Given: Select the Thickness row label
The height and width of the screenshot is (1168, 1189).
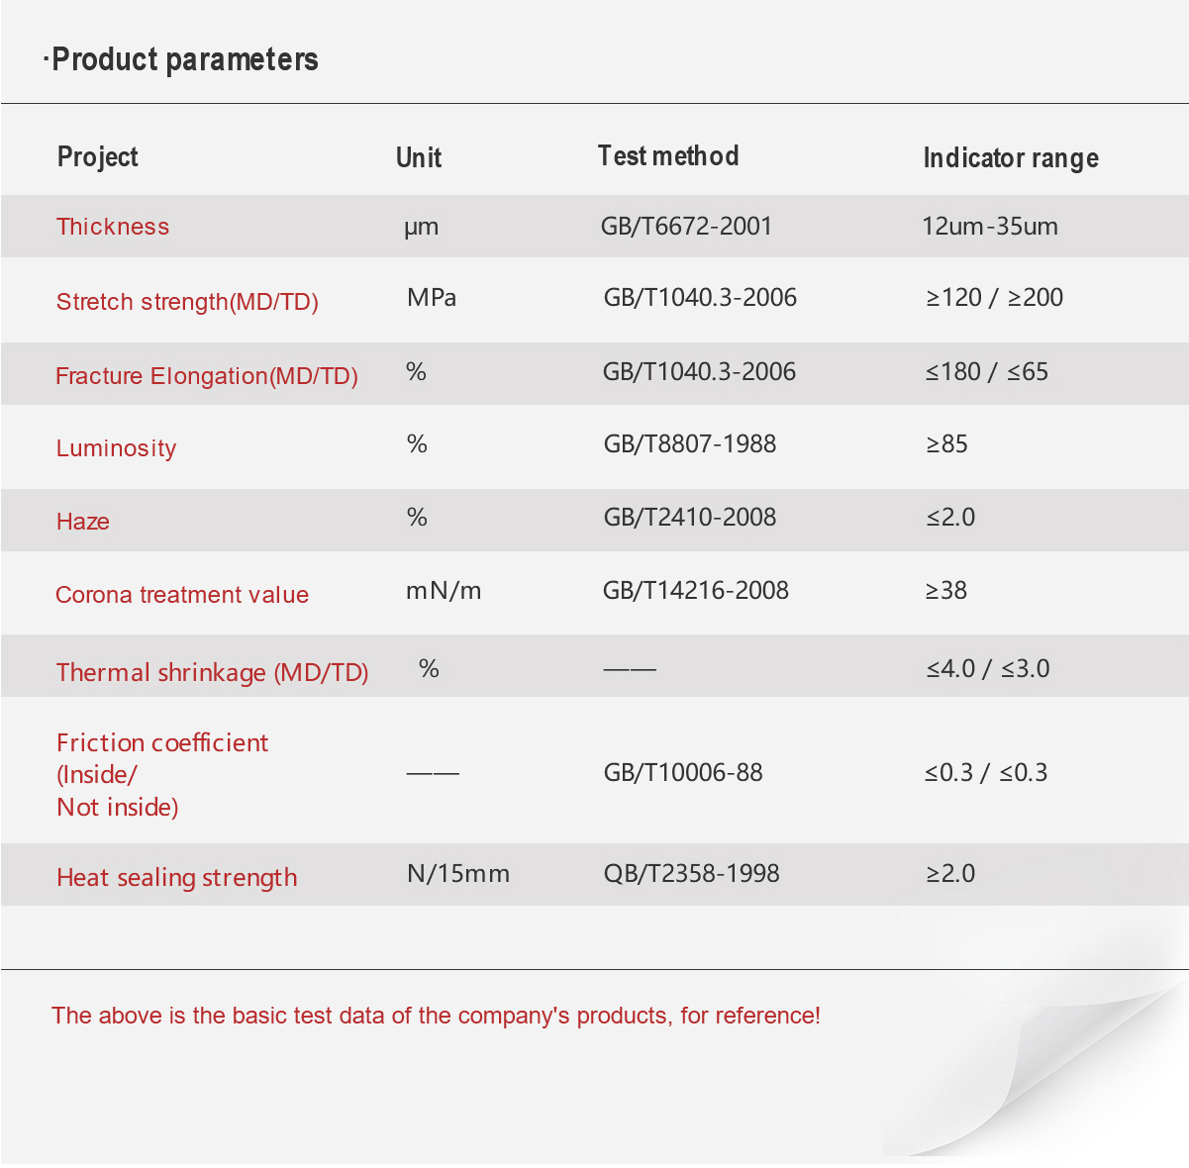Looking at the screenshot, I should pos(113,227).
